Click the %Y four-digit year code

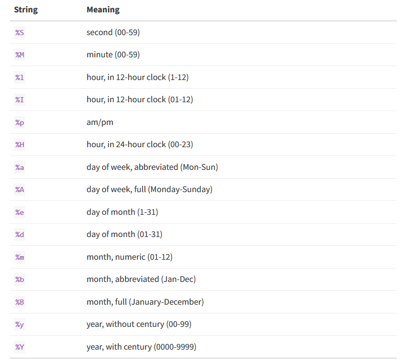tap(20, 347)
